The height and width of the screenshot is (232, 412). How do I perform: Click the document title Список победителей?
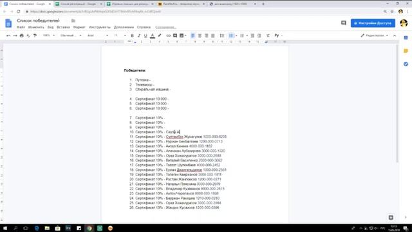point(39,21)
